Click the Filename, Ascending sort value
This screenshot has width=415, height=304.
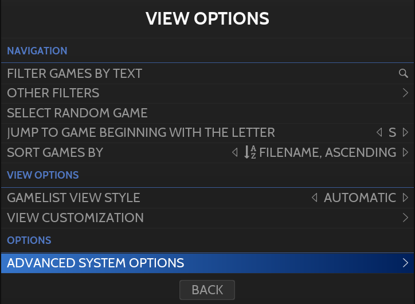click(x=327, y=152)
